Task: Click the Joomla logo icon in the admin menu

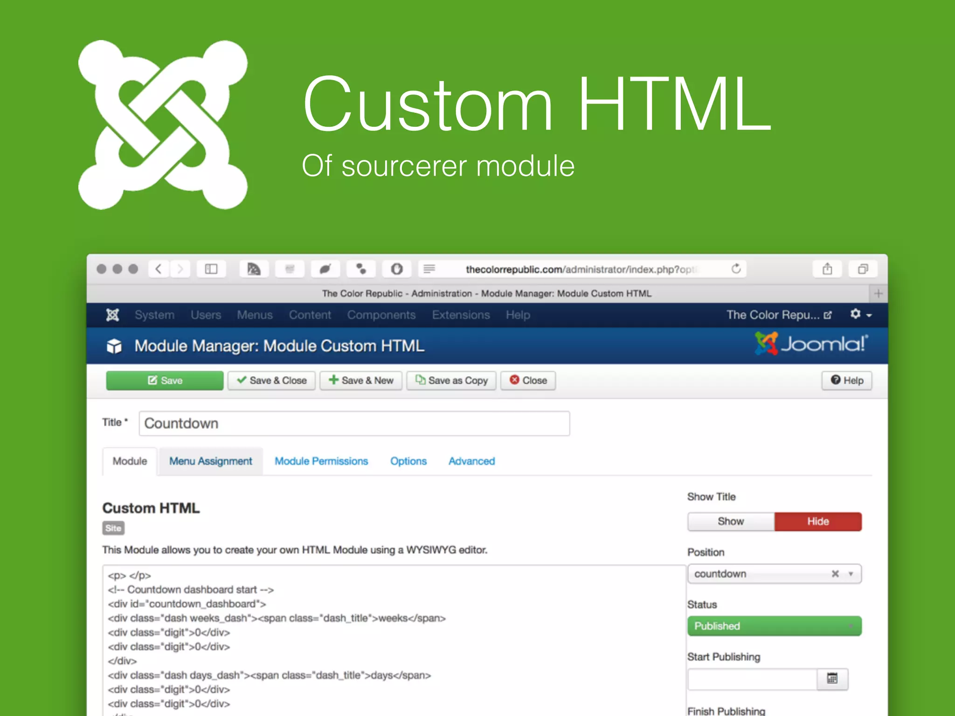Action: (x=112, y=315)
